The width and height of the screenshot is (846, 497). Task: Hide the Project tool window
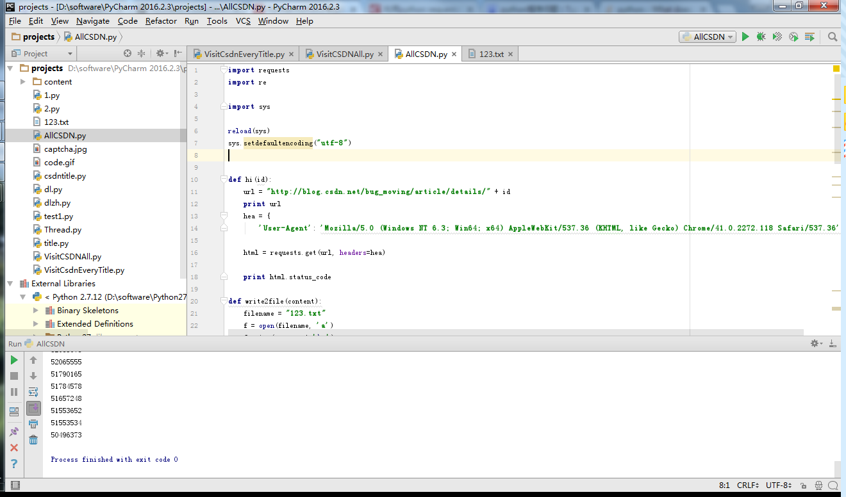[178, 54]
